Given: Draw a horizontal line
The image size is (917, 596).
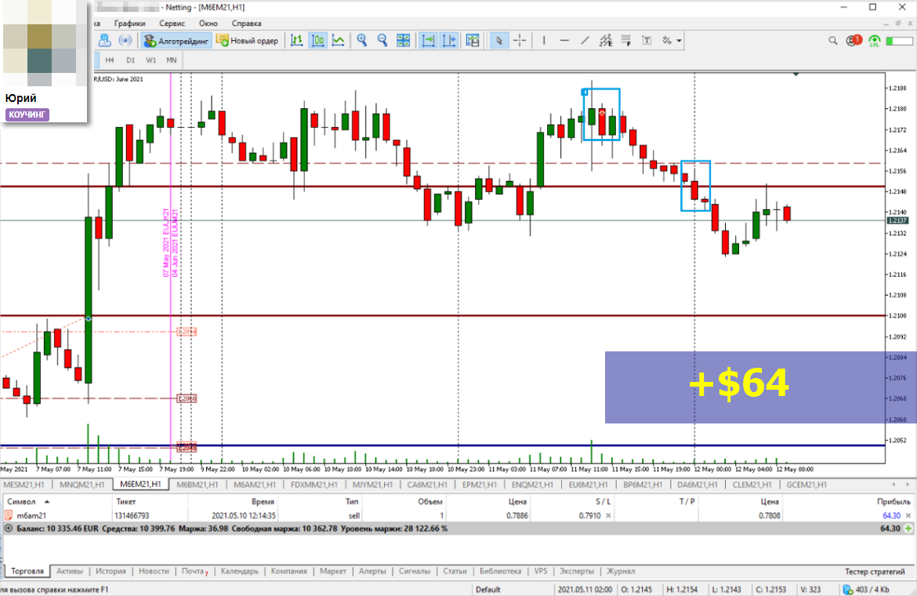Looking at the screenshot, I should pyautogui.click(x=564, y=40).
